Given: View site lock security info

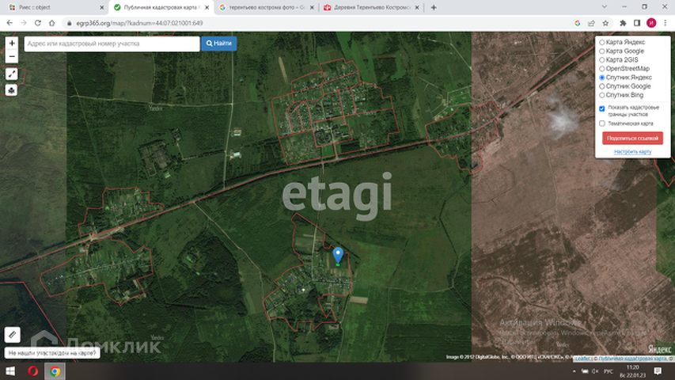Looking at the screenshot, I should (x=69, y=23).
